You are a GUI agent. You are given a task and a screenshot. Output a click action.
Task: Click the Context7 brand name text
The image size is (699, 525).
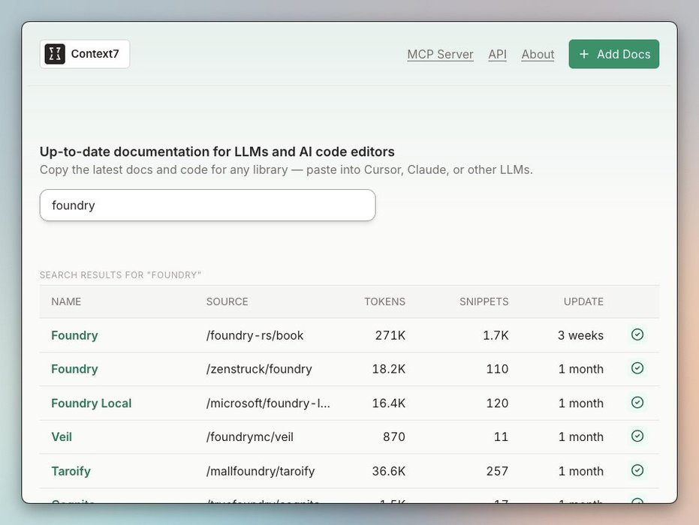[x=95, y=54]
